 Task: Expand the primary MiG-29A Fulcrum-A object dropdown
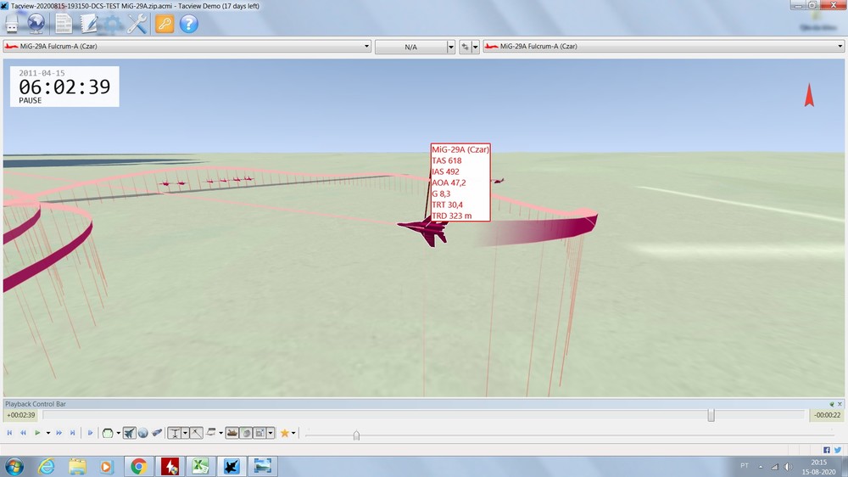[366, 47]
